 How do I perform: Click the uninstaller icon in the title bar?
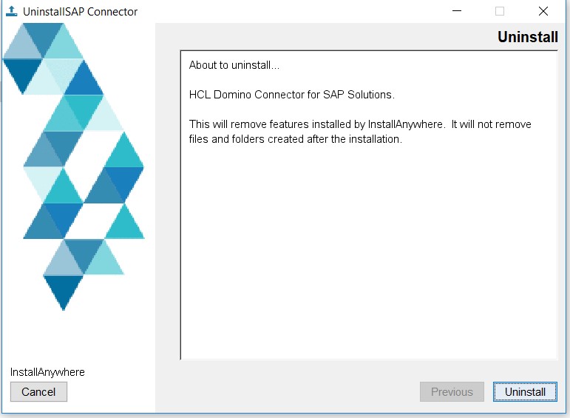coord(12,11)
